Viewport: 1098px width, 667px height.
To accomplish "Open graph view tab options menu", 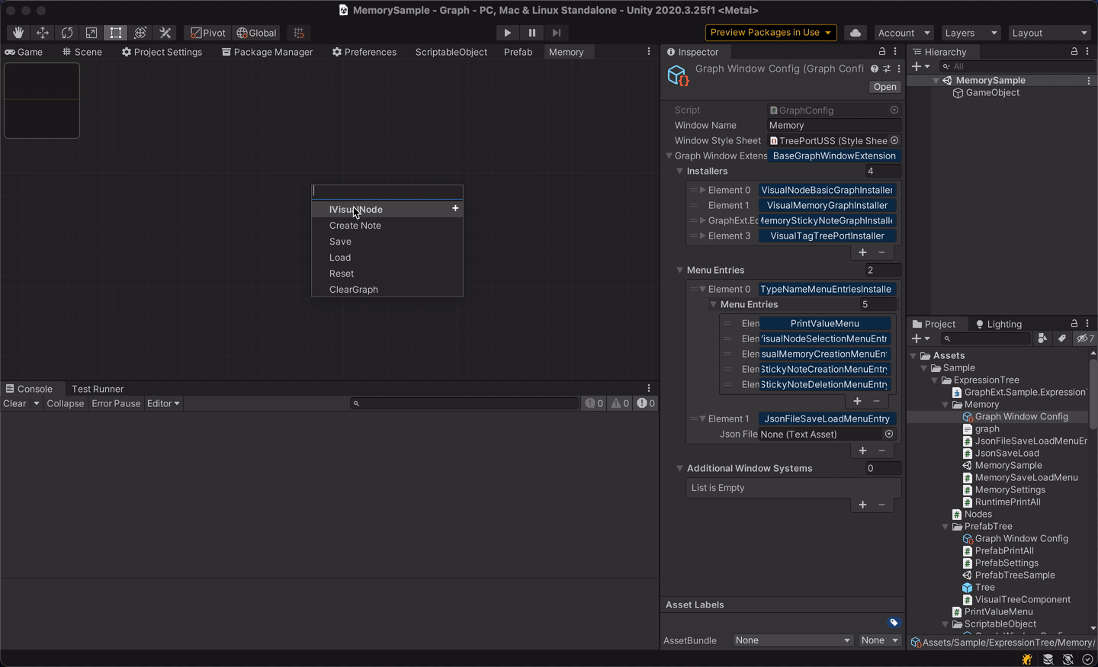I will tap(649, 52).
